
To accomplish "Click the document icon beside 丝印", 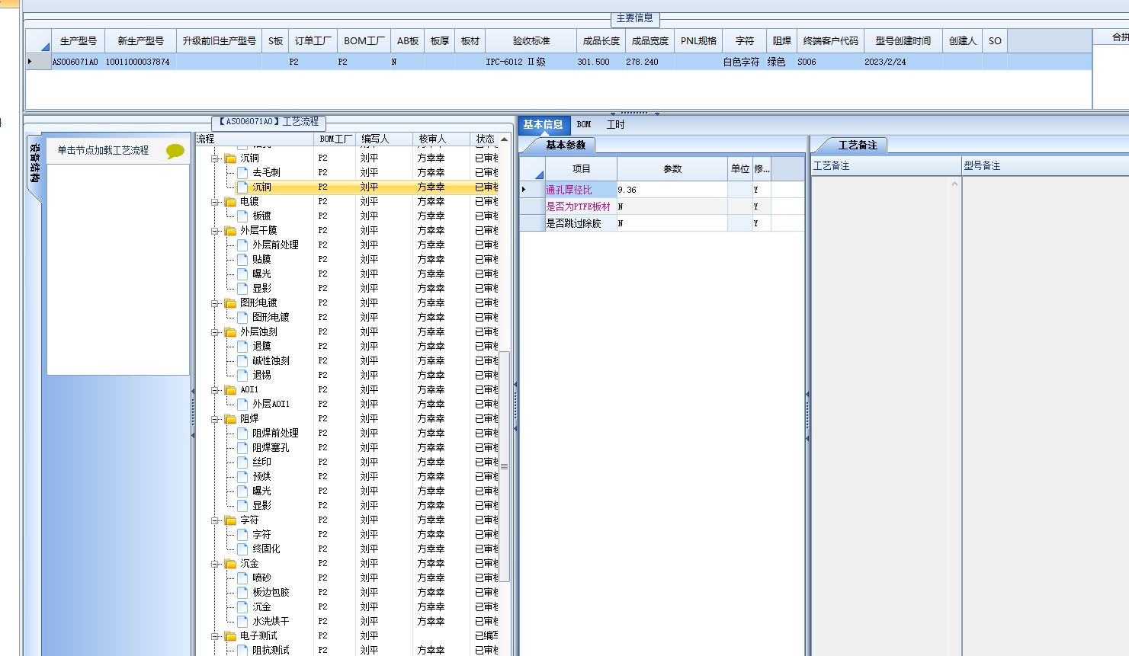I will coord(242,462).
